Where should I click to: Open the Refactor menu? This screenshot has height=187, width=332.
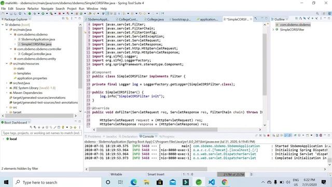[33, 9]
